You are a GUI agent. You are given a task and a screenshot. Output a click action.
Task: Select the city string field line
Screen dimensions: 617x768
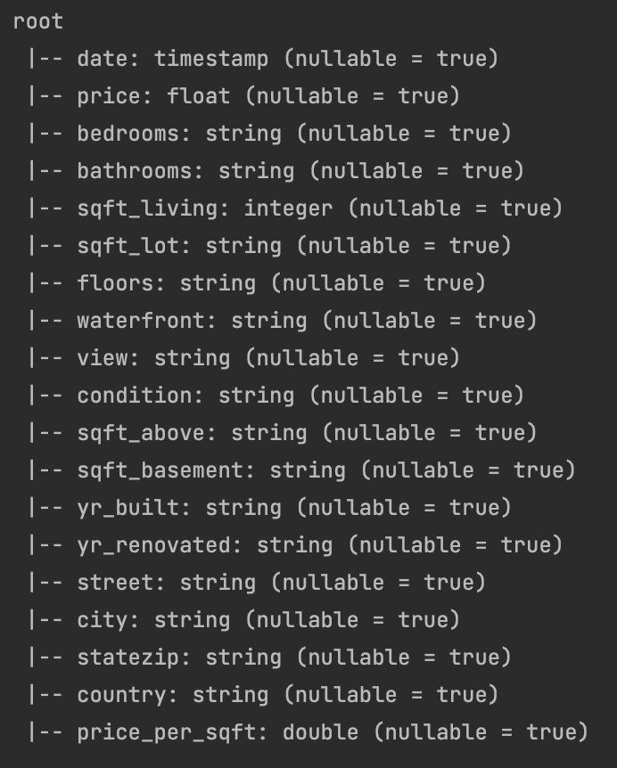[244, 620]
